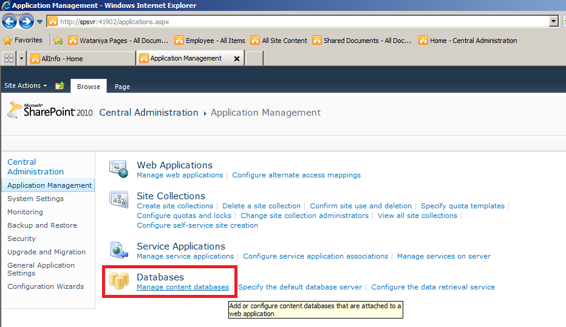
Task: Open Configuration Wizards section
Action: pos(46,286)
